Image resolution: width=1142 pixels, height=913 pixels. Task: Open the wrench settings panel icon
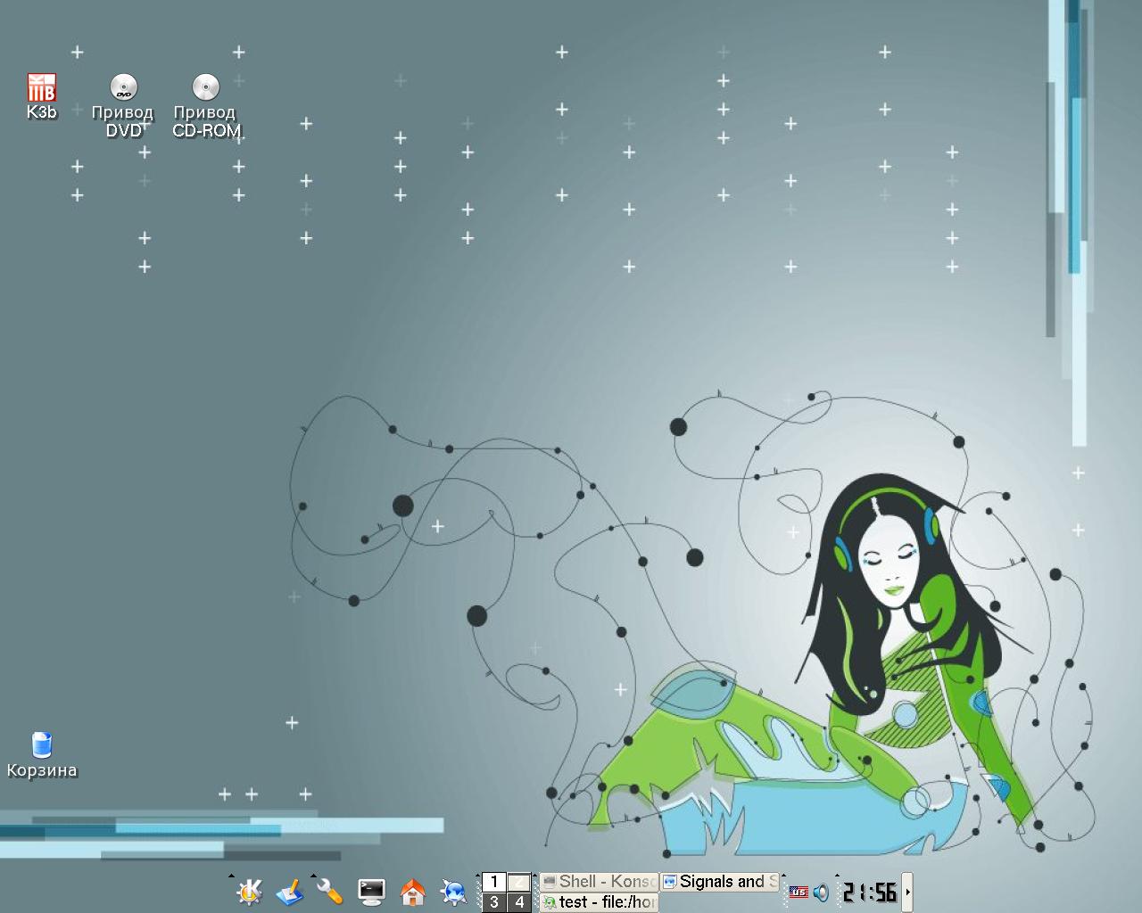coord(330,891)
